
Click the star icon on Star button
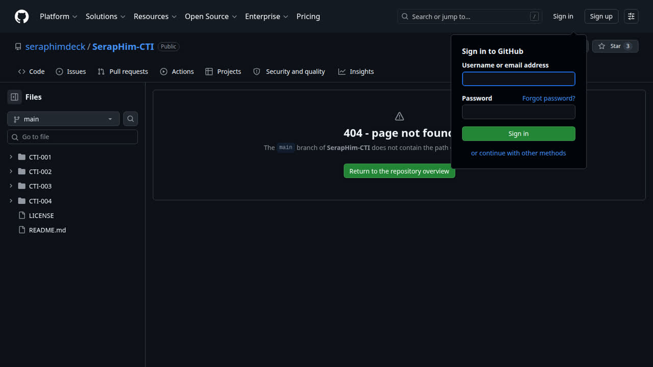pyautogui.click(x=602, y=46)
